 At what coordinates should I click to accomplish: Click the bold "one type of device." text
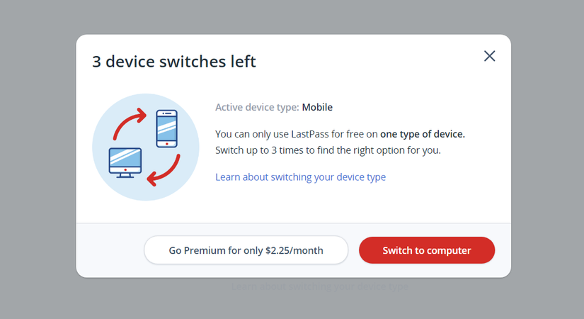point(423,133)
